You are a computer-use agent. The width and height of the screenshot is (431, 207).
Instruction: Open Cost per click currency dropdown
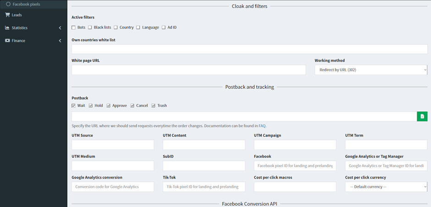(x=386, y=187)
